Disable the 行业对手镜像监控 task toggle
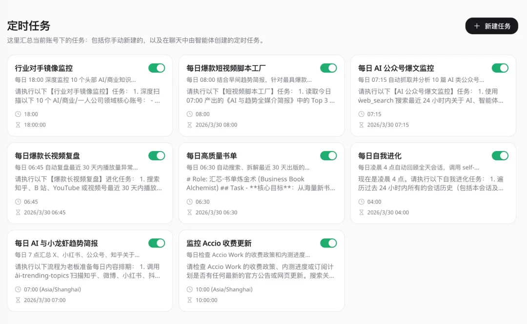This screenshot has height=324, width=527. tap(157, 68)
